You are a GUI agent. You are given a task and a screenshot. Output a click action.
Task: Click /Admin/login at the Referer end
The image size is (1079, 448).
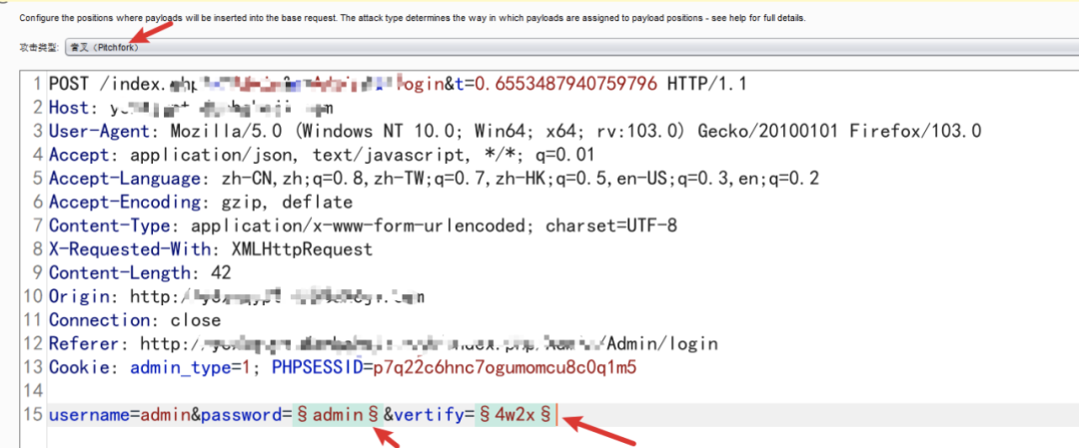coord(658,343)
